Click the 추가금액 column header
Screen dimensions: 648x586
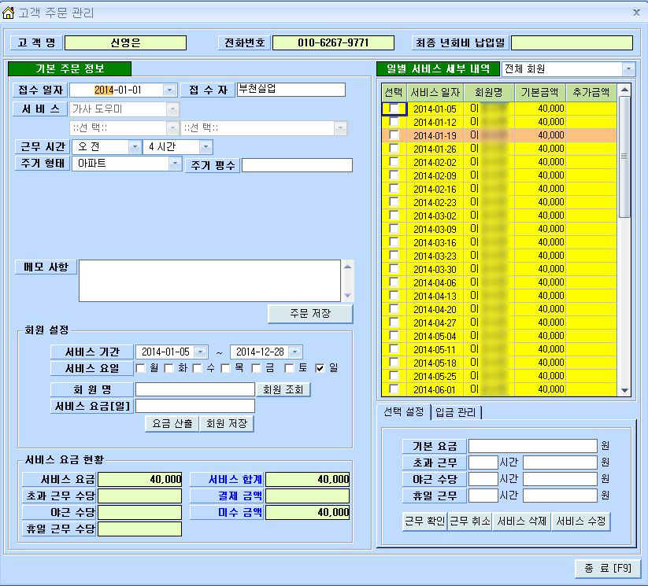[591, 93]
